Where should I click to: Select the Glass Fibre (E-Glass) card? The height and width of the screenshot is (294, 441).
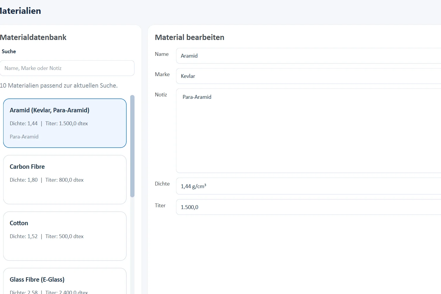coord(65,281)
